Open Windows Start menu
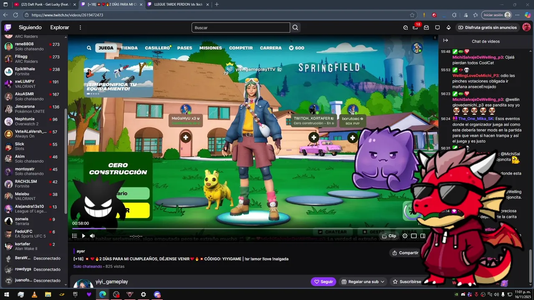534x300 pixels. [x=7, y=294]
